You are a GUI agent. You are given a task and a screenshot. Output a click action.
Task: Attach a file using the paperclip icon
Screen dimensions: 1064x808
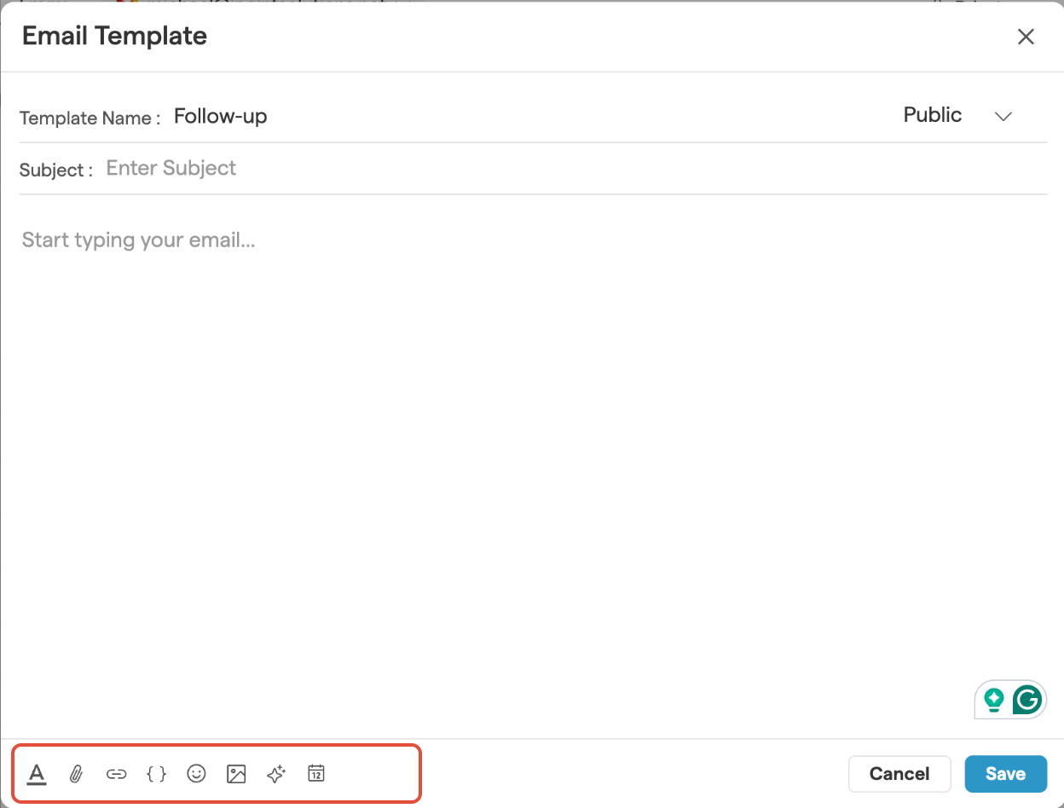point(76,774)
